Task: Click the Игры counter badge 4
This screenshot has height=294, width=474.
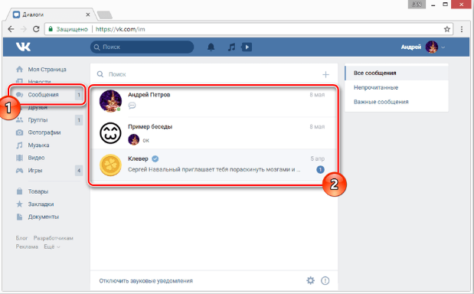Action: [79, 171]
